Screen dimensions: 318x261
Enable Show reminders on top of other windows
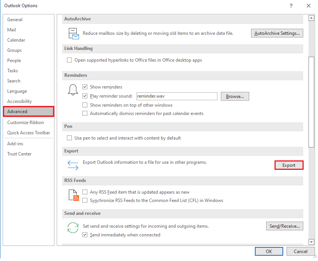(85, 105)
